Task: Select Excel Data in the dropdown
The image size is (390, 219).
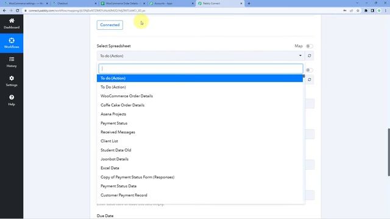Action: pos(200,168)
